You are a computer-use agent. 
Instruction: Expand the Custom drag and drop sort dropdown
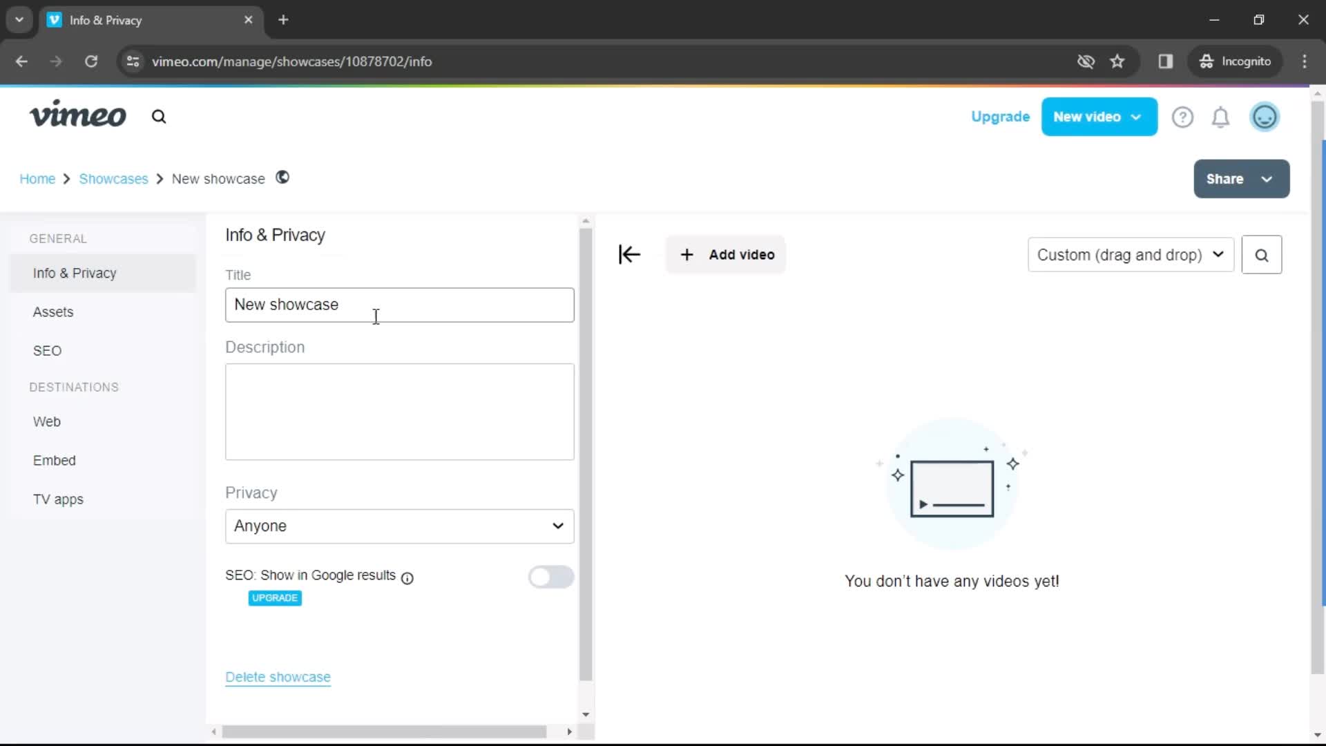click(x=1130, y=254)
